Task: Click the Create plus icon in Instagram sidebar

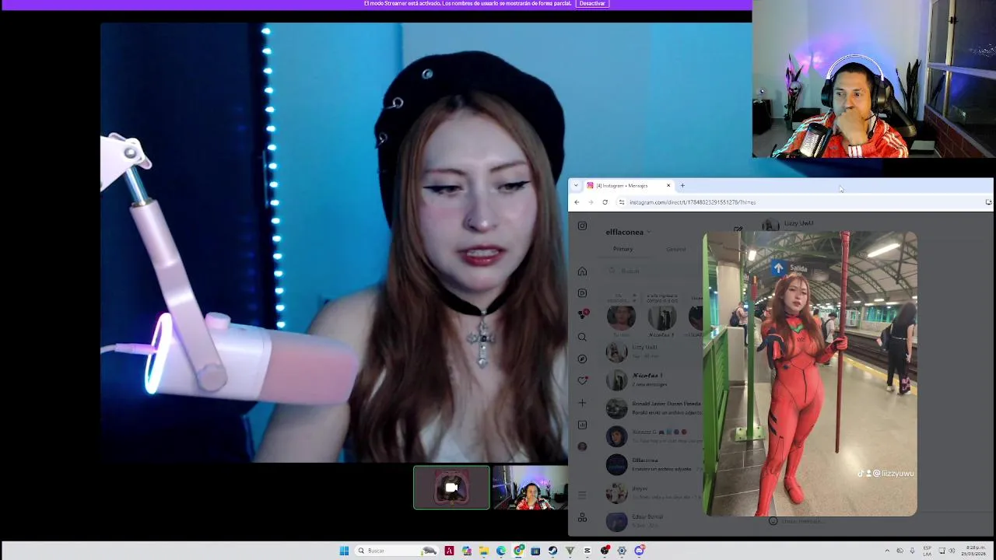Action: coord(582,403)
